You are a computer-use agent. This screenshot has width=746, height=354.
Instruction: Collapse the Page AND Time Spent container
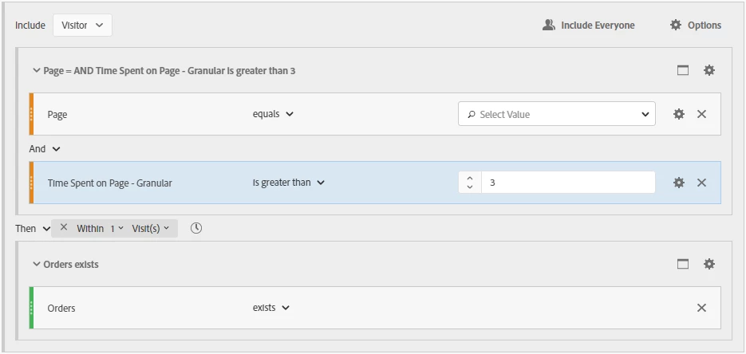(36, 71)
